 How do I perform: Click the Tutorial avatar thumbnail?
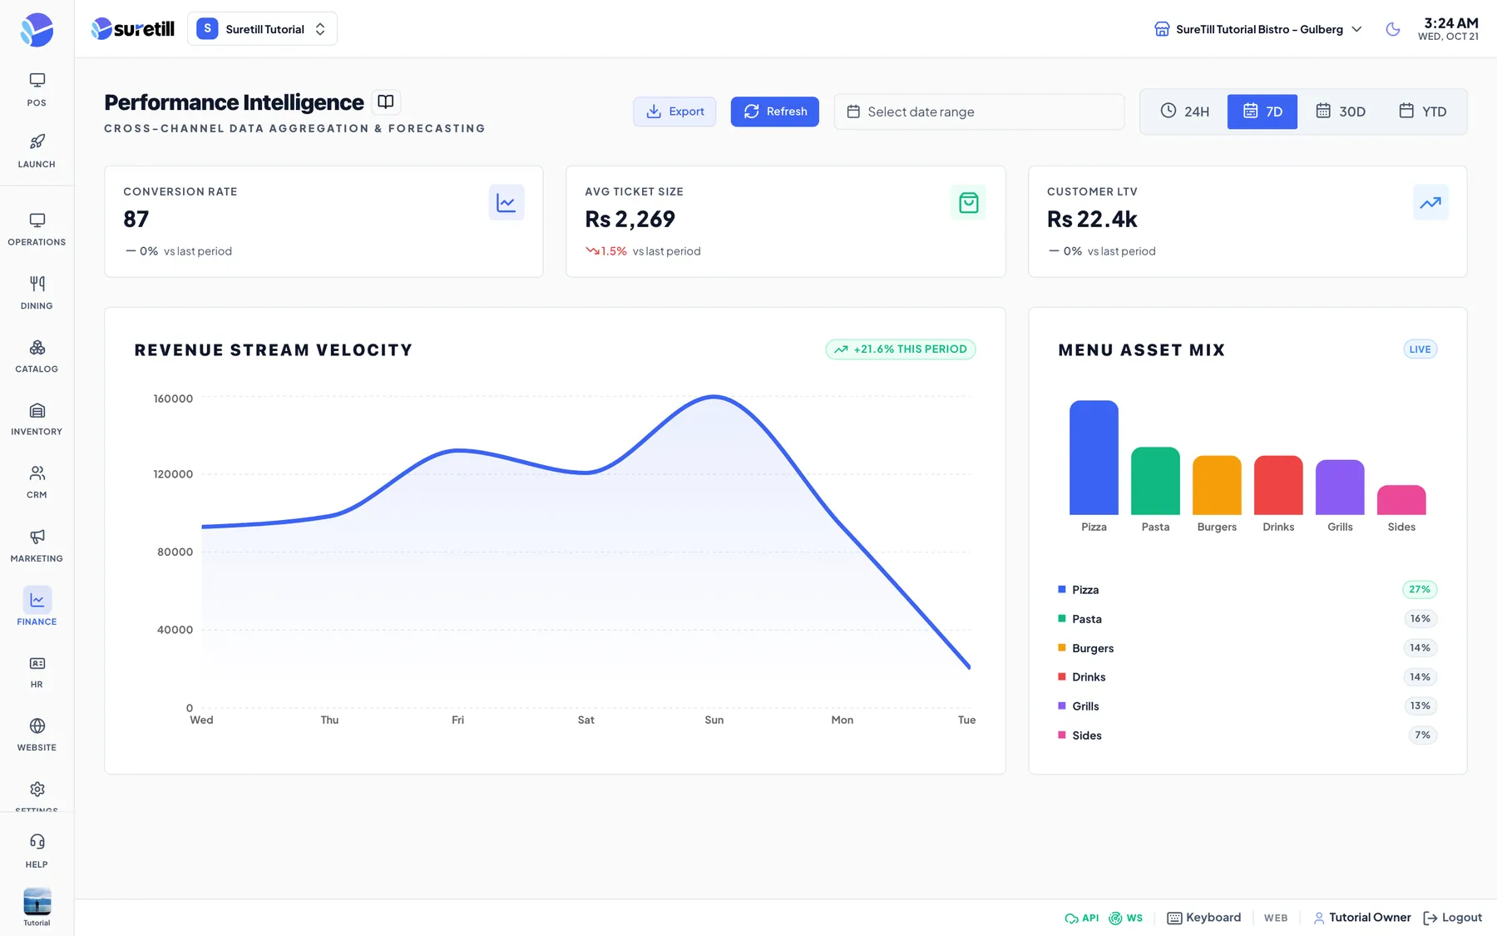[x=37, y=901]
